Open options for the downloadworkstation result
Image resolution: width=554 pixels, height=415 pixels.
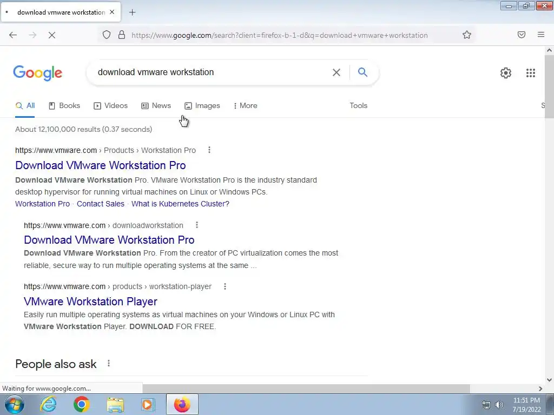pyautogui.click(x=197, y=225)
